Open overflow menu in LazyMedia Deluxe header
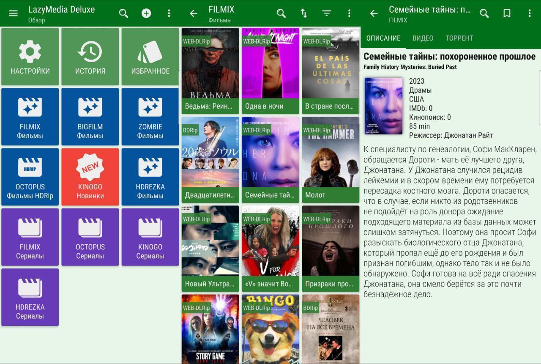Image resolution: width=541 pixels, height=364 pixels. tap(169, 13)
